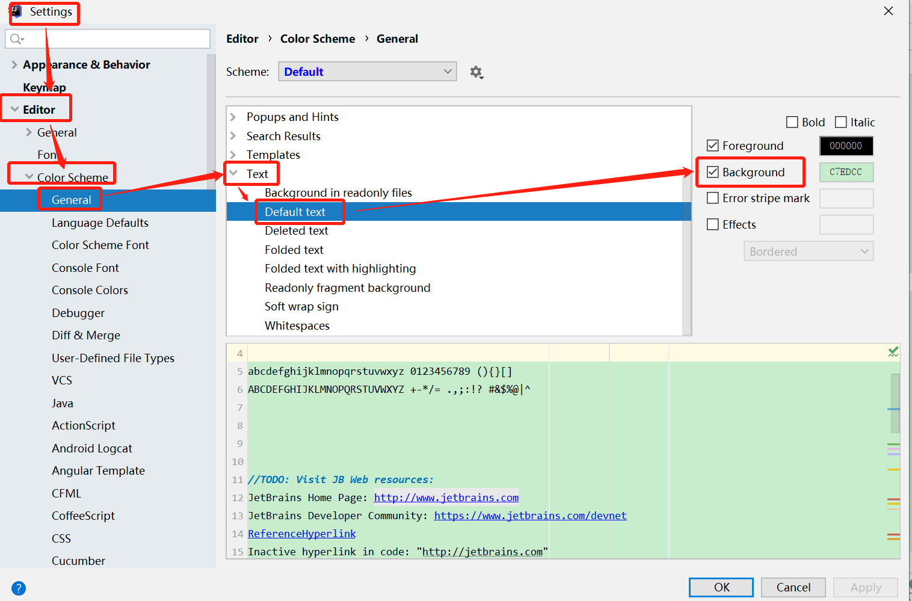Select Readonly fragment background item

[x=348, y=288]
